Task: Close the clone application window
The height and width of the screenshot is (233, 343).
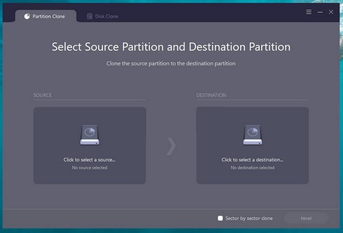Action: click(331, 11)
